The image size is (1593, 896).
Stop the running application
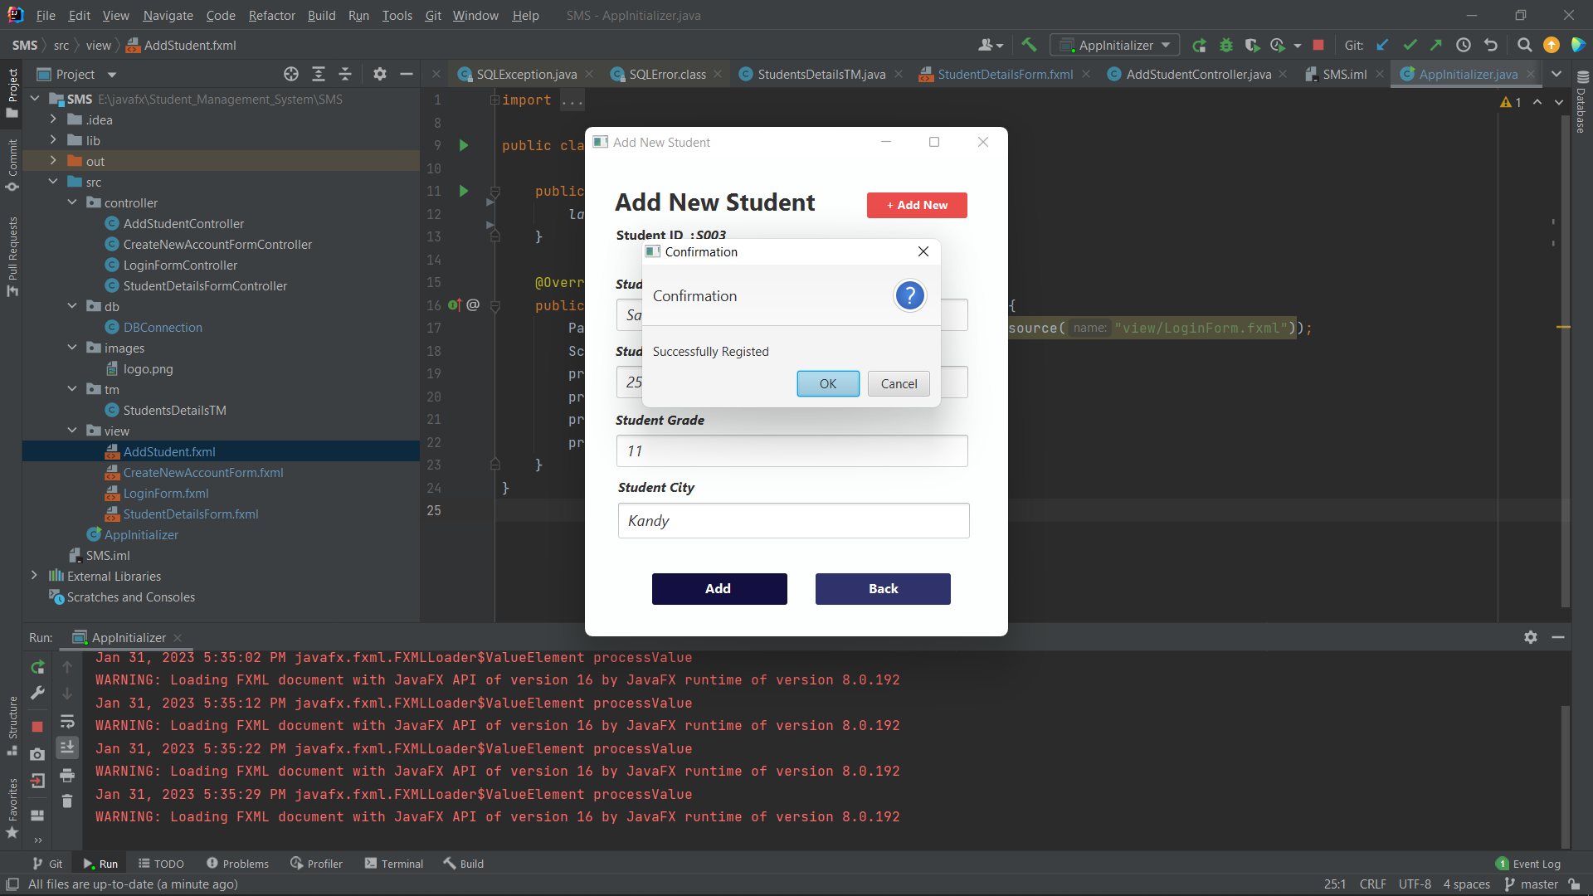point(1318,45)
